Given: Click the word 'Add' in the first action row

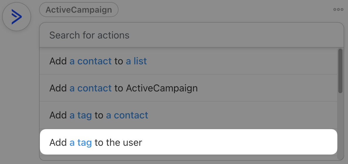Looking at the screenshot, I should tap(58, 61).
